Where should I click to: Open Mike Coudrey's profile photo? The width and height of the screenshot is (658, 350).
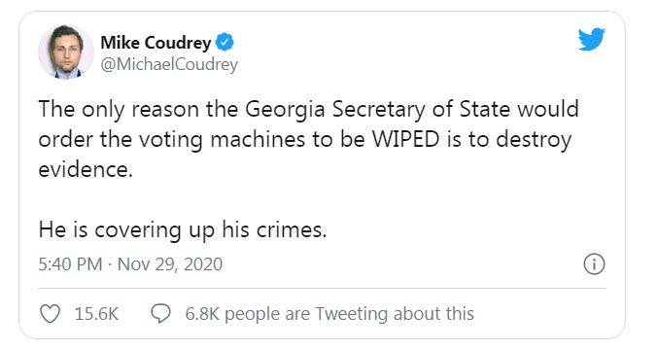[x=66, y=52]
